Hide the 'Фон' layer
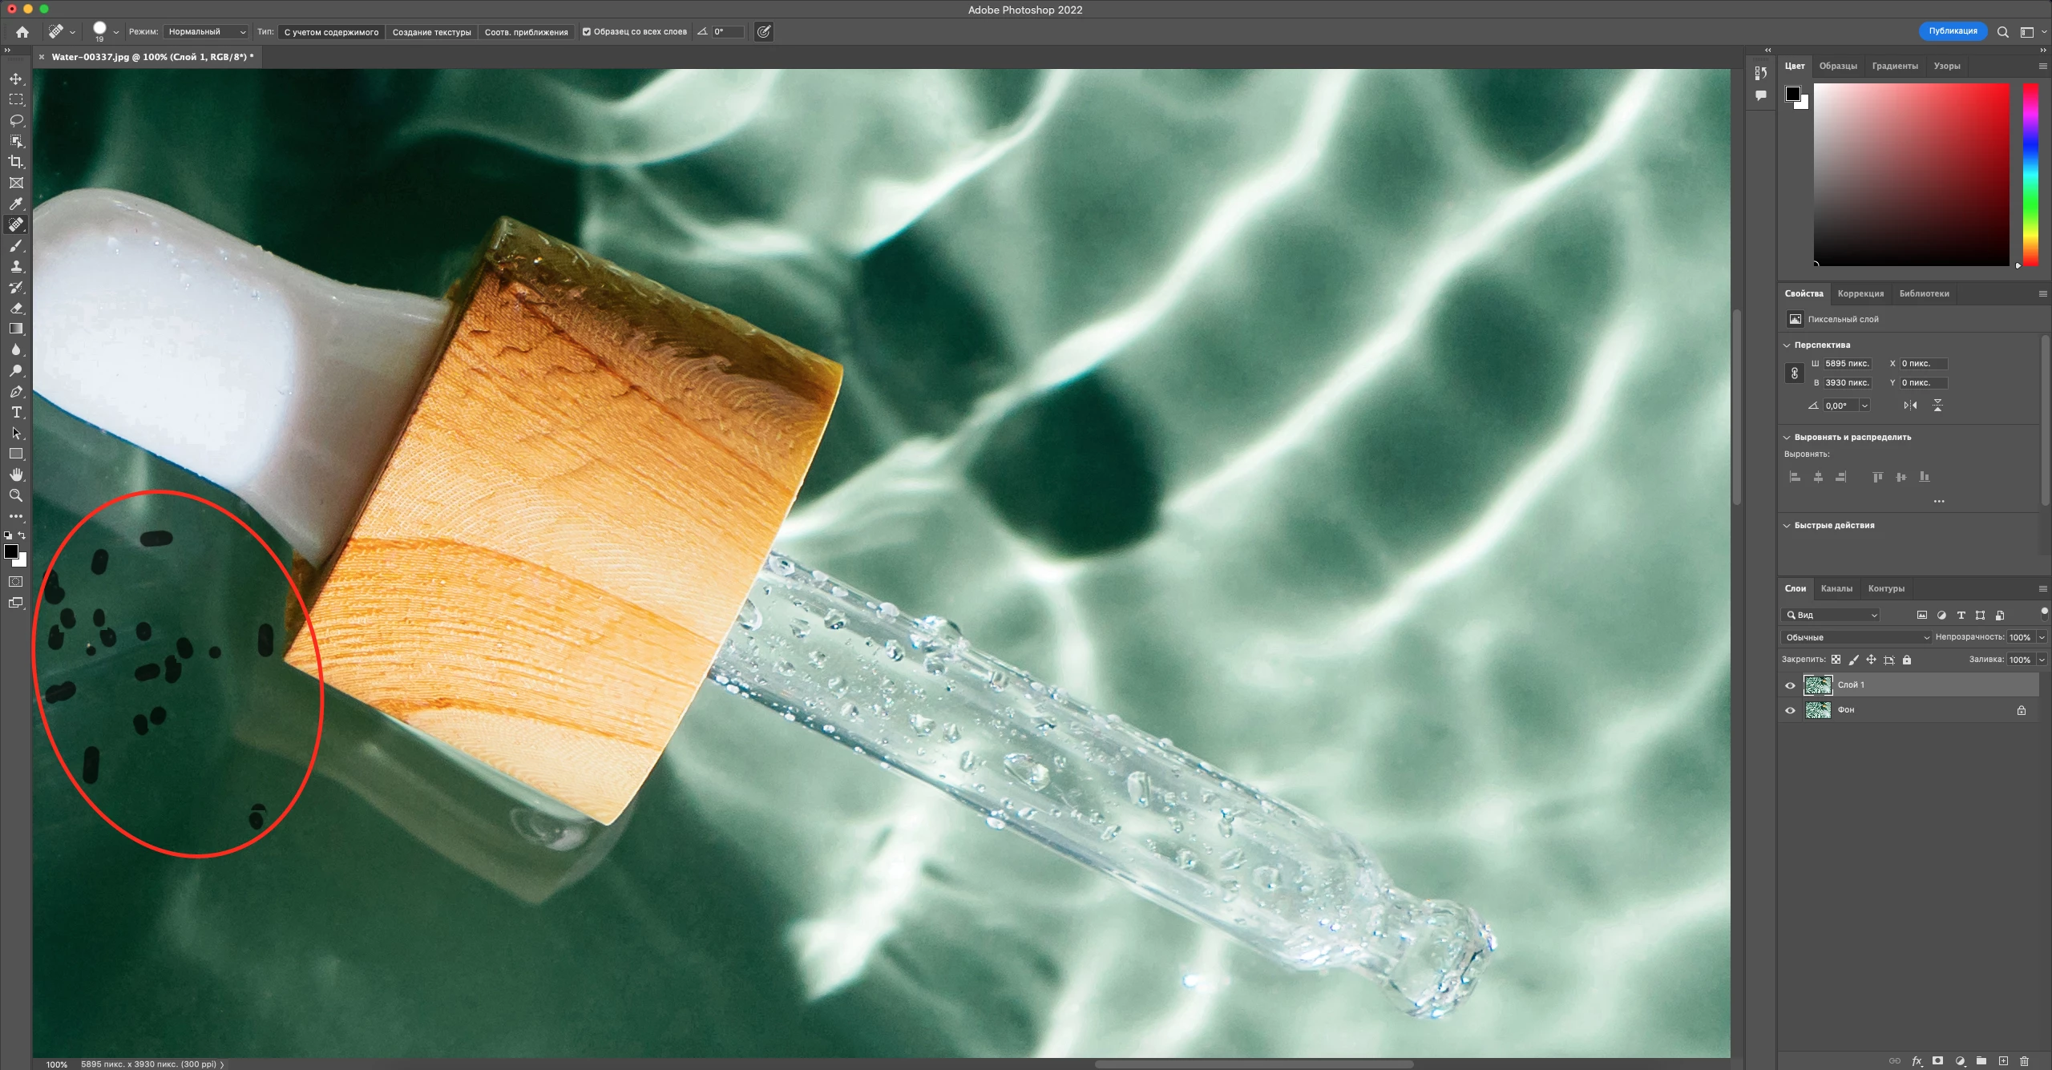This screenshot has height=1070, width=2052. coord(1790,710)
